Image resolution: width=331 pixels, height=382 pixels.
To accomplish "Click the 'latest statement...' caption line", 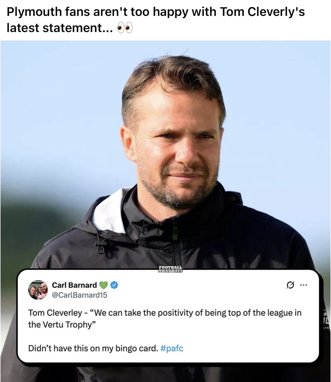I will [60, 28].
